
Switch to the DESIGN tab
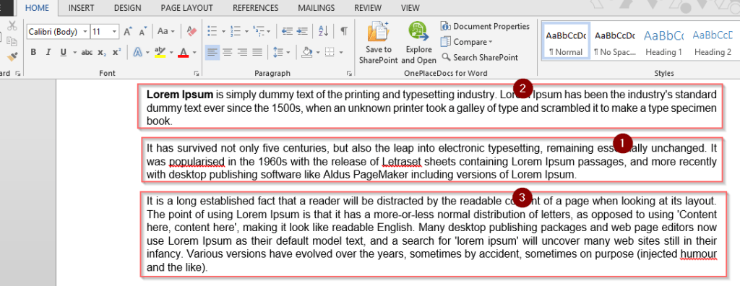coord(127,7)
